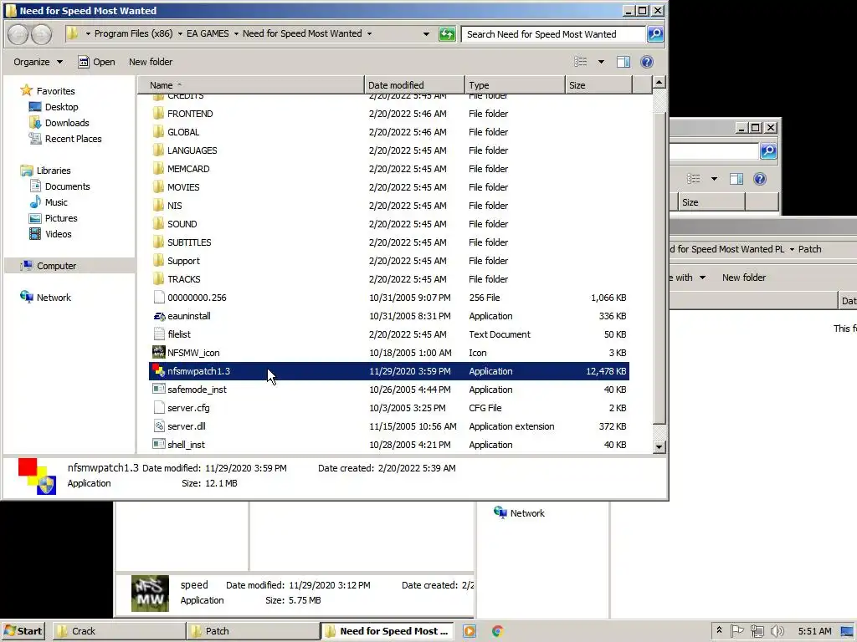Select the 00000000.256 file icon
857x642 pixels.
[x=159, y=298]
